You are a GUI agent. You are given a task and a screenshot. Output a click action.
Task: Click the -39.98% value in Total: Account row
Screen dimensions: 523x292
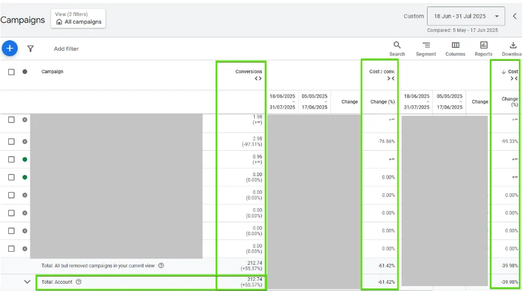point(509,282)
